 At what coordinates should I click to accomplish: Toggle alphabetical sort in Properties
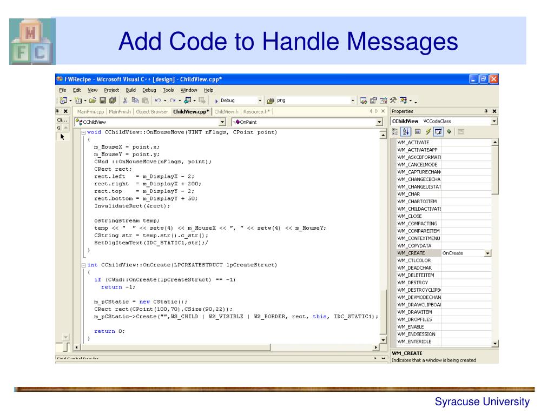tap(405, 131)
